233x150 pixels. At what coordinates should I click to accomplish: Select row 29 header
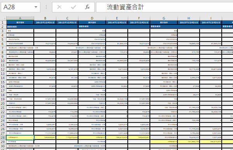point(3,142)
